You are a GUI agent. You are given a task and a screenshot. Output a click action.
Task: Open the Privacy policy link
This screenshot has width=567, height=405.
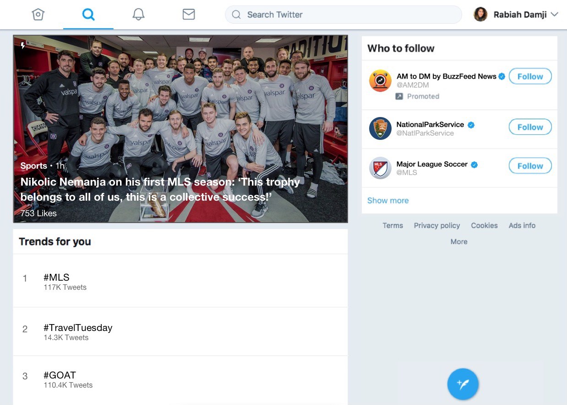click(436, 225)
